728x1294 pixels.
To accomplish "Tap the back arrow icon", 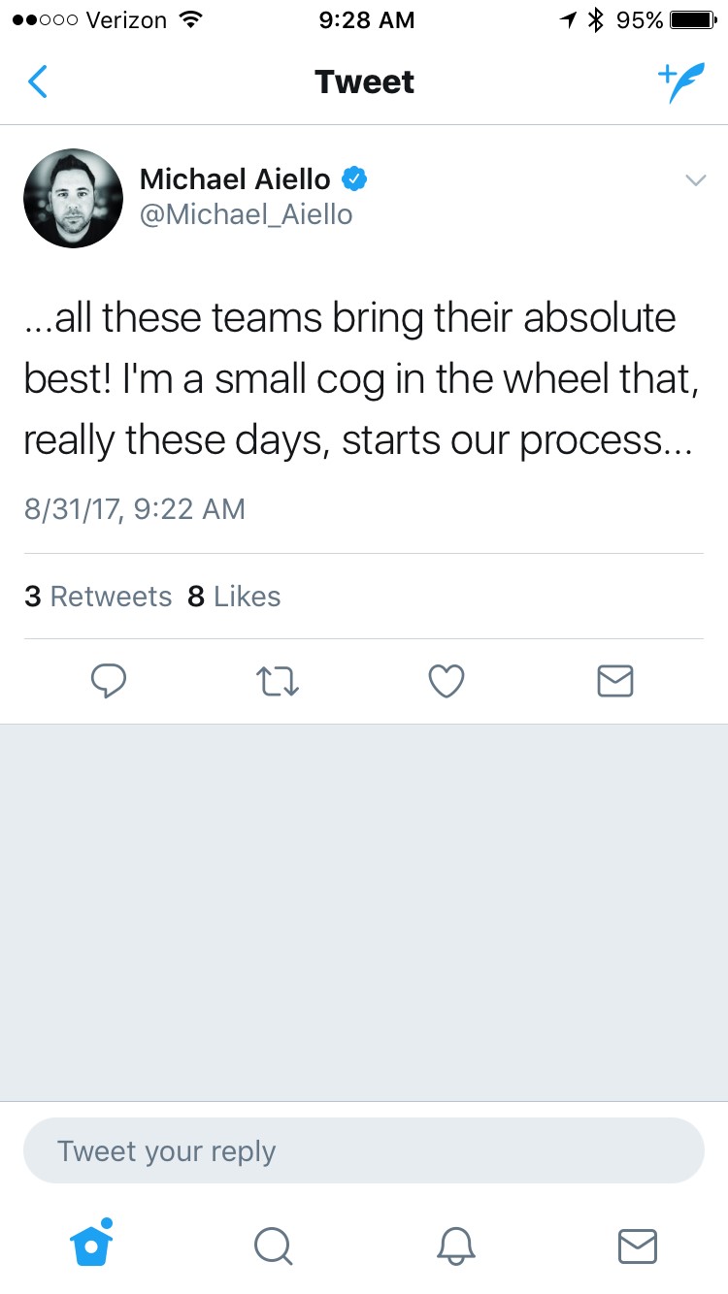I will (x=38, y=82).
